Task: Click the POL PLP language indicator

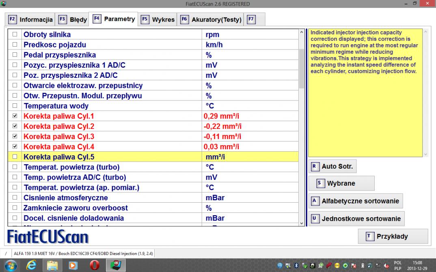Action: [397, 266]
